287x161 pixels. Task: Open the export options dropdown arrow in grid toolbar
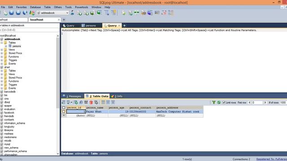click(71, 102)
